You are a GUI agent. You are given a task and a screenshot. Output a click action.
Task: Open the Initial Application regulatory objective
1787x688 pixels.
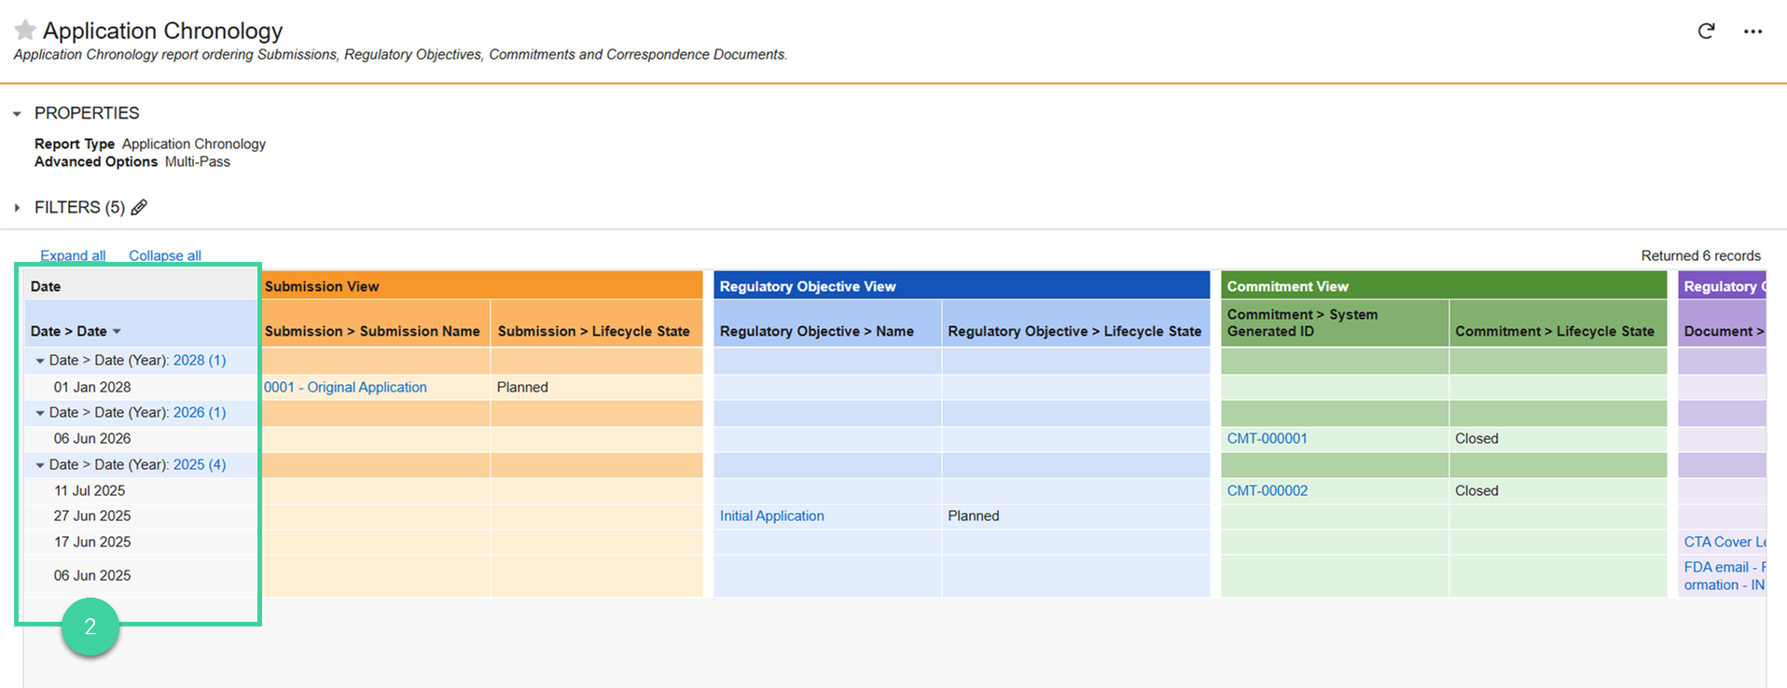(771, 516)
